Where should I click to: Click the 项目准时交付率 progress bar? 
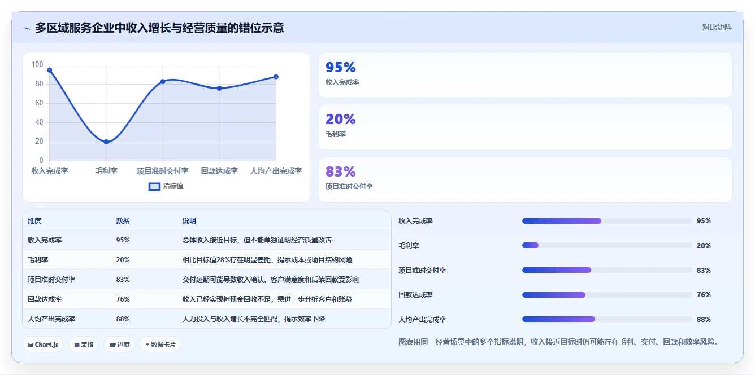point(607,270)
